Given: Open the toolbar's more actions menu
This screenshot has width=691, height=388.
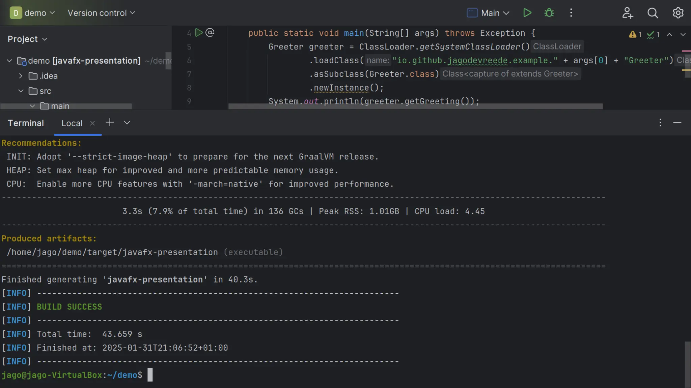Looking at the screenshot, I should point(571,13).
